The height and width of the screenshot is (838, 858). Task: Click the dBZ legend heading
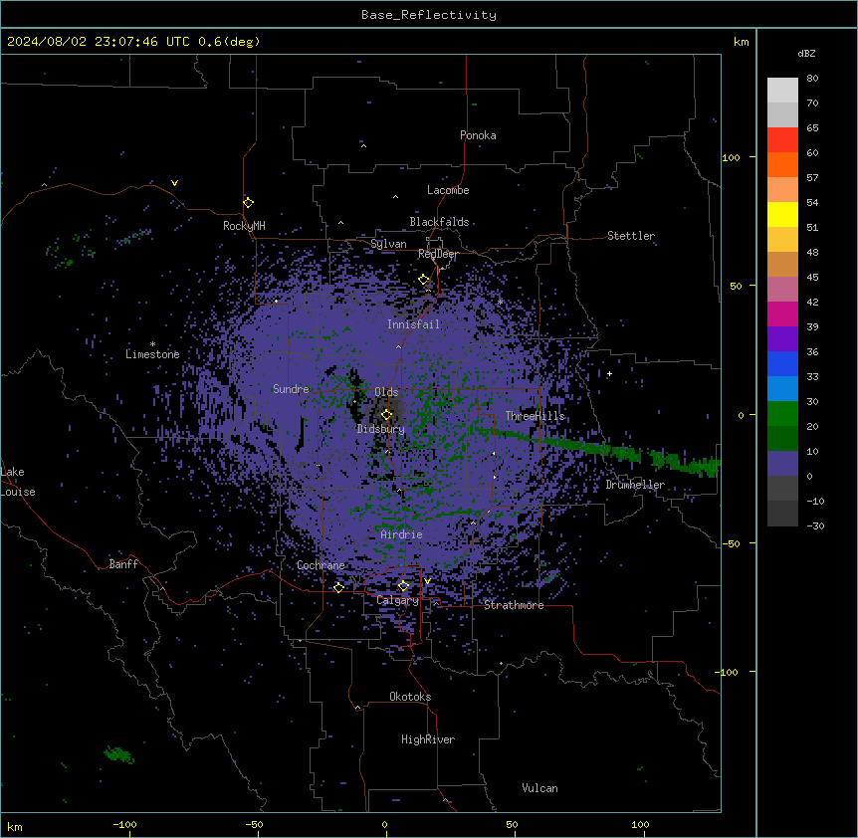point(806,53)
